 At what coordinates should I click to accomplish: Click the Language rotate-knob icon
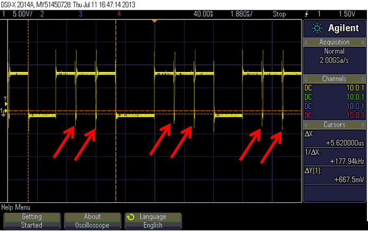click(130, 217)
